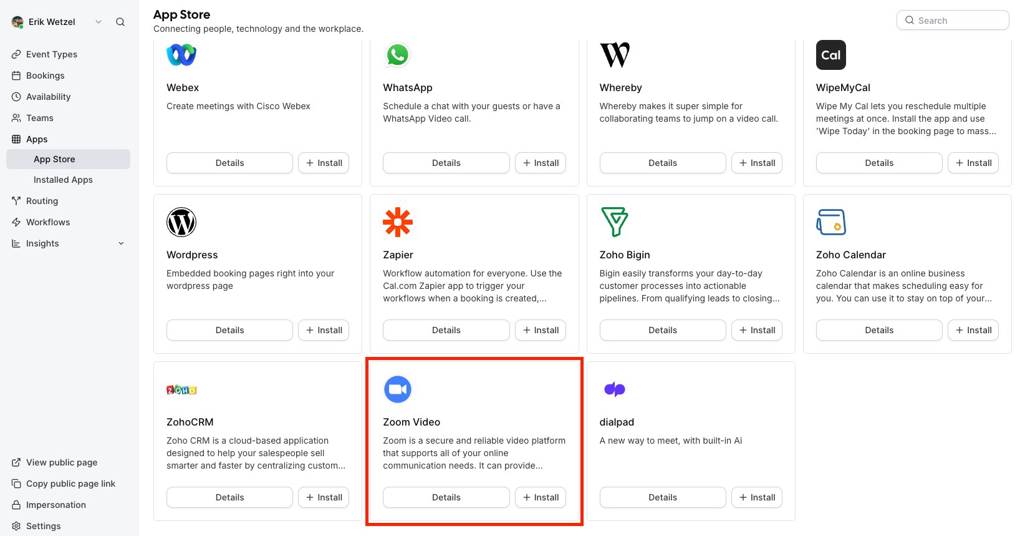The width and height of the screenshot is (1025, 536).
Task: Click the View public page link
Action: (62, 462)
